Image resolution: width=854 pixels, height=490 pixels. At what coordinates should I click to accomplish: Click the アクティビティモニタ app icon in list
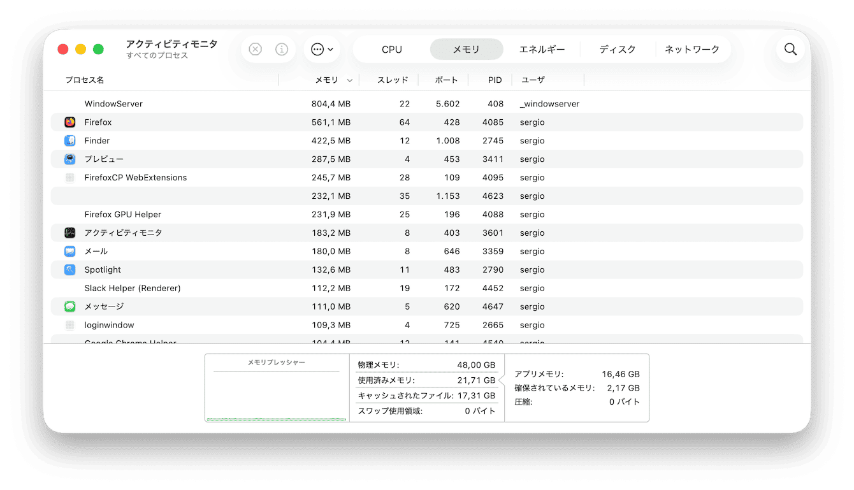[70, 233]
